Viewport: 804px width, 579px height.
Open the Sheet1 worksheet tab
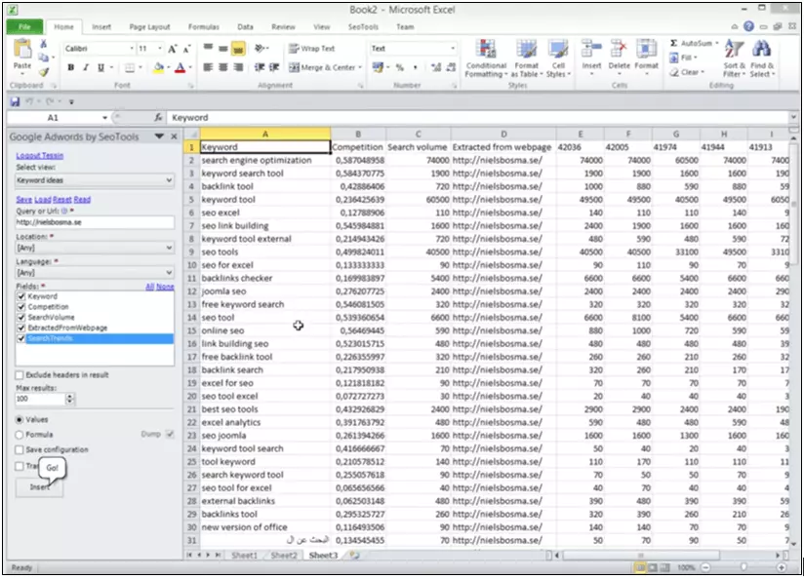(244, 556)
